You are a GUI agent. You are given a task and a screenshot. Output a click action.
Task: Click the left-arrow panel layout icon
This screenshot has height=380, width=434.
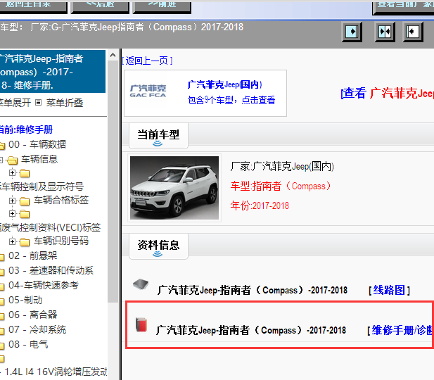pos(413,32)
